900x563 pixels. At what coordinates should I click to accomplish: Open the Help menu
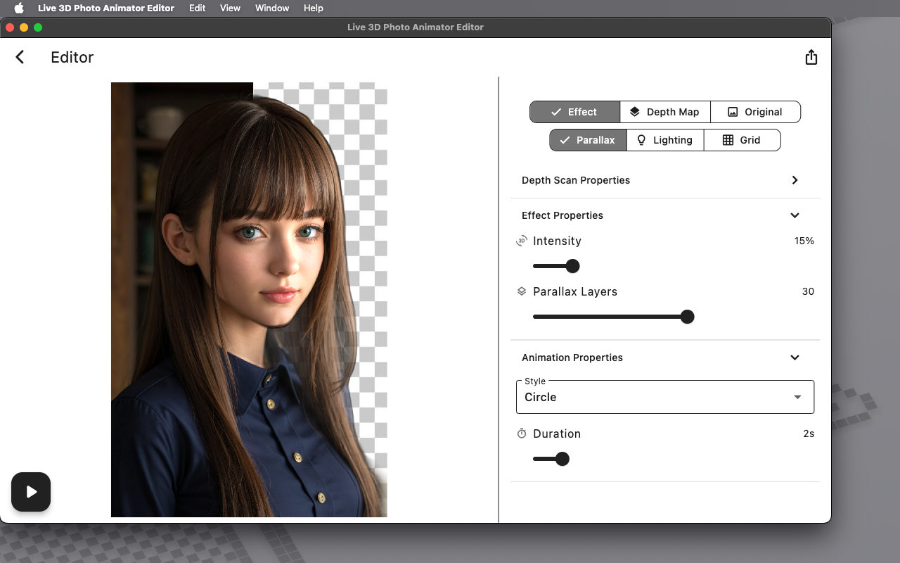(x=314, y=8)
